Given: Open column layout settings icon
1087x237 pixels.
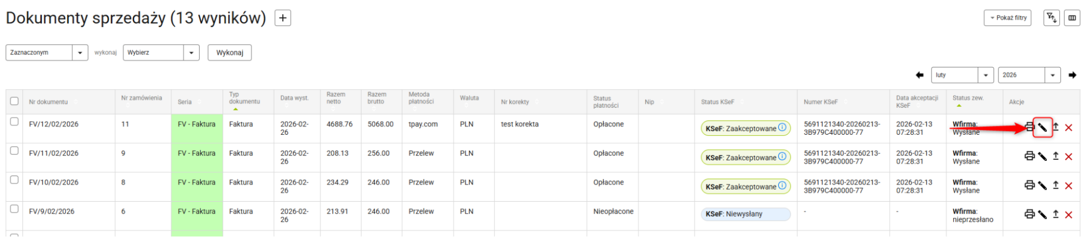Looking at the screenshot, I should coord(1072,18).
